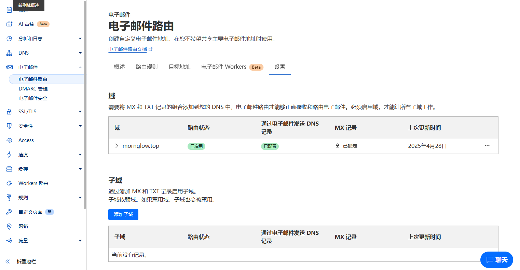This screenshot has height=270, width=520.
Task: Switch to the 目标地址 tab
Action: 179,67
